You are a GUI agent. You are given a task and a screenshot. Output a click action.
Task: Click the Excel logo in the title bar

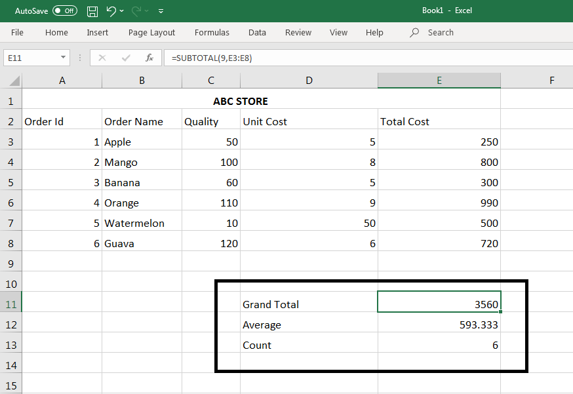[x=447, y=10]
